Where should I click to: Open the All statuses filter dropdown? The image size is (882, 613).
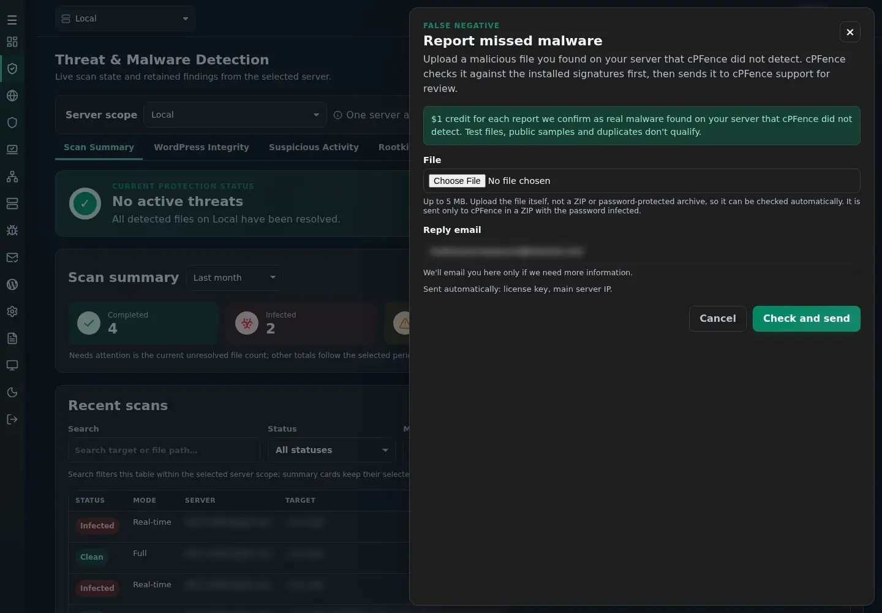[x=331, y=450]
